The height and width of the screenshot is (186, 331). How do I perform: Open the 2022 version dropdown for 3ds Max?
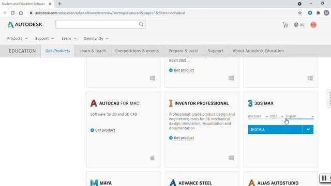pos(277,116)
